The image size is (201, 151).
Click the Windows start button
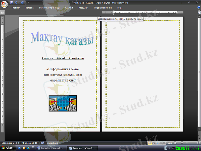[8, 148]
